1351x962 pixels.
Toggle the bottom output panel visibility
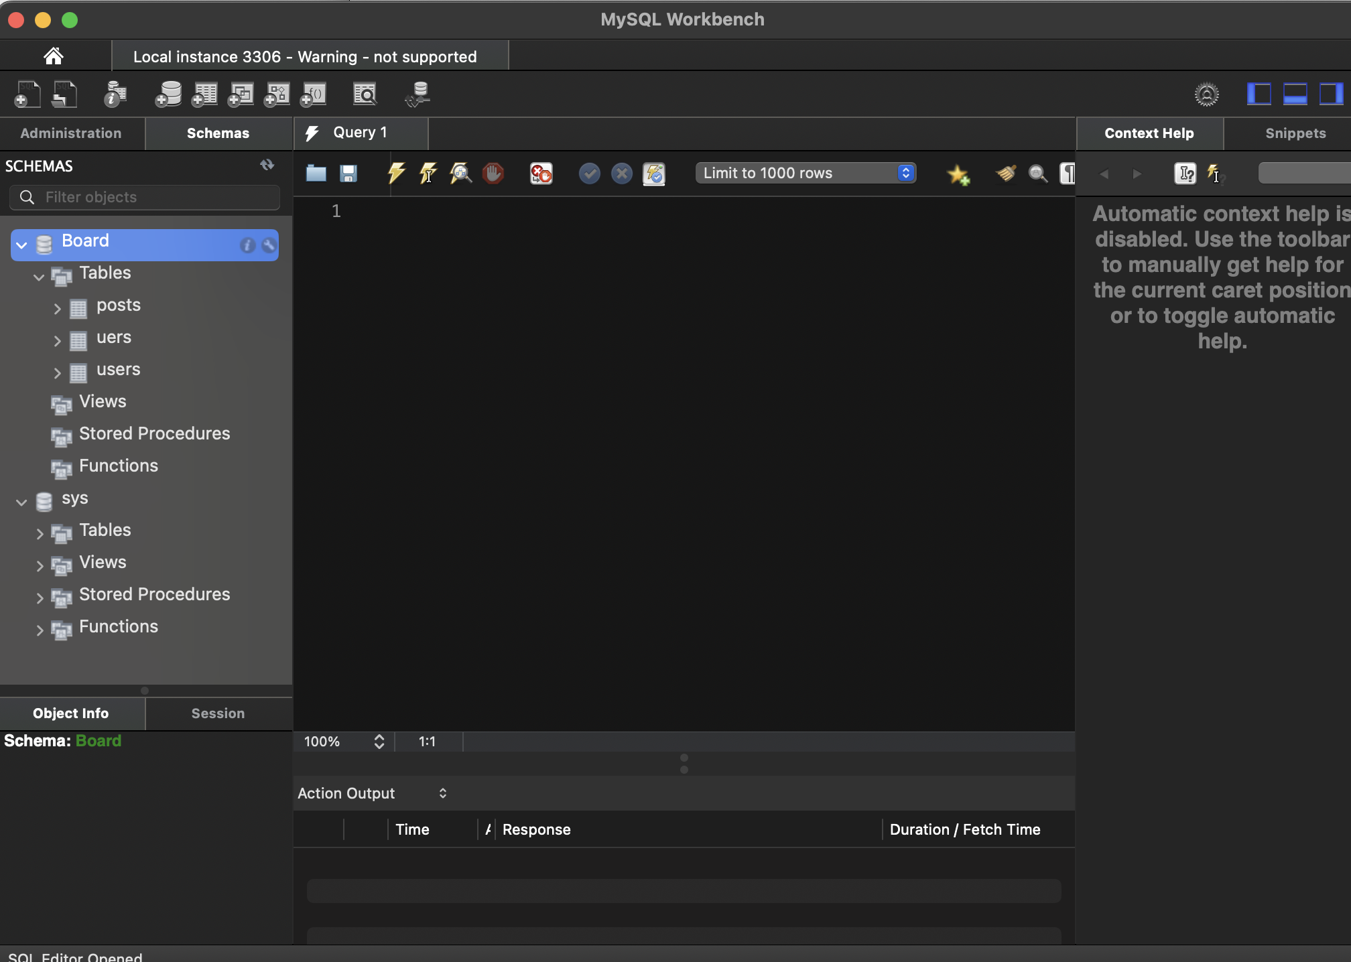[x=1295, y=94]
